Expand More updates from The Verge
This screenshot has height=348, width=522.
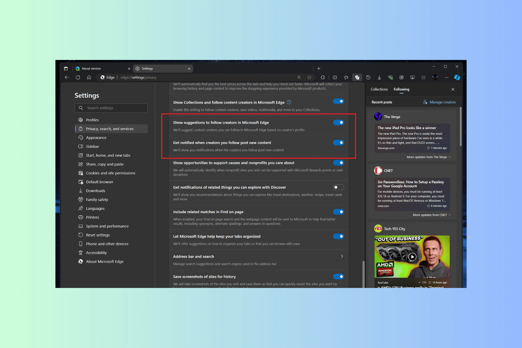(429, 157)
